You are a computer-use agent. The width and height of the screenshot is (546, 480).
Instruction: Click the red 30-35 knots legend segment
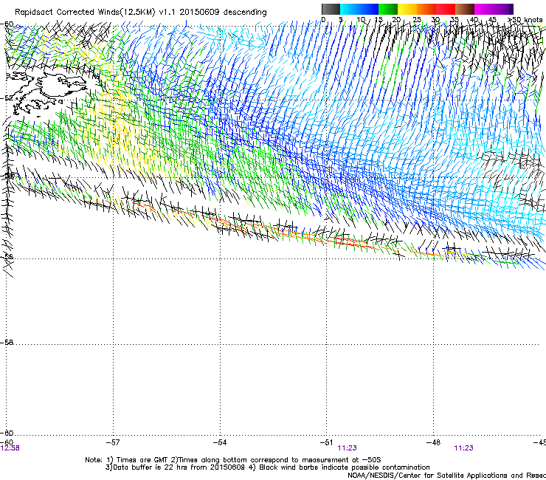pyautogui.click(x=446, y=9)
